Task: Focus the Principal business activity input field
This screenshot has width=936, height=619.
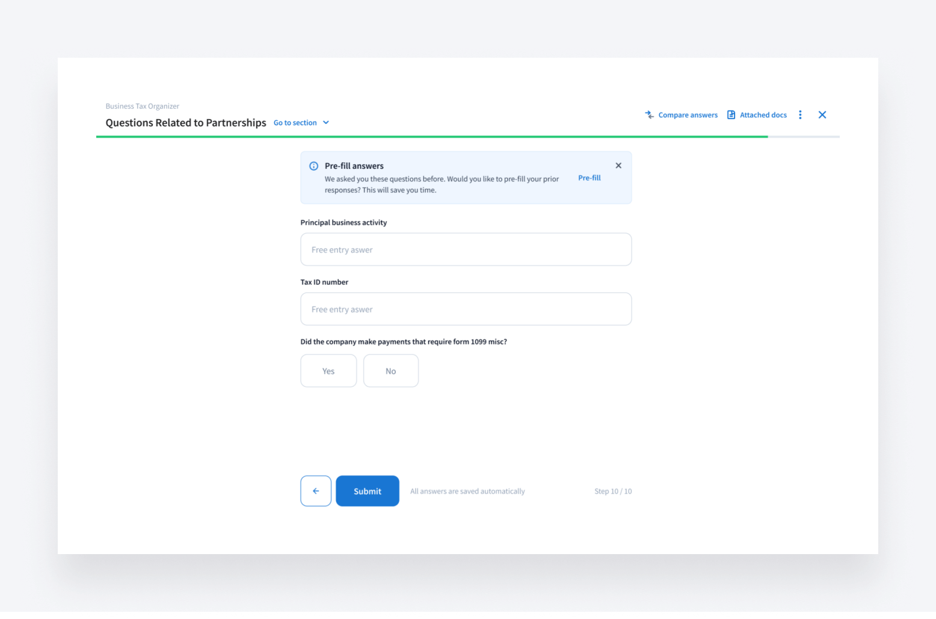Action: coord(466,249)
